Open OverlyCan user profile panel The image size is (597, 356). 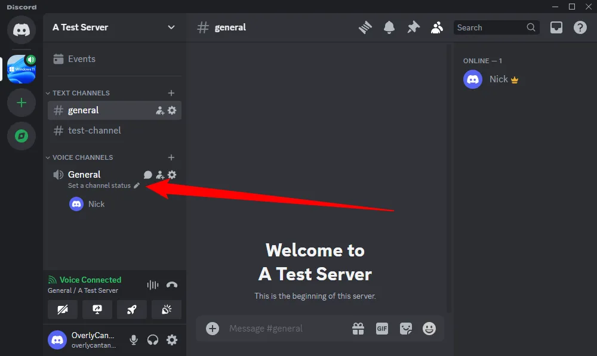pos(84,340)
